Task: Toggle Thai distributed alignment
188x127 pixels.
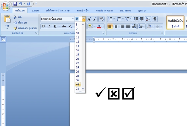Action: click(x=134, y=26)
